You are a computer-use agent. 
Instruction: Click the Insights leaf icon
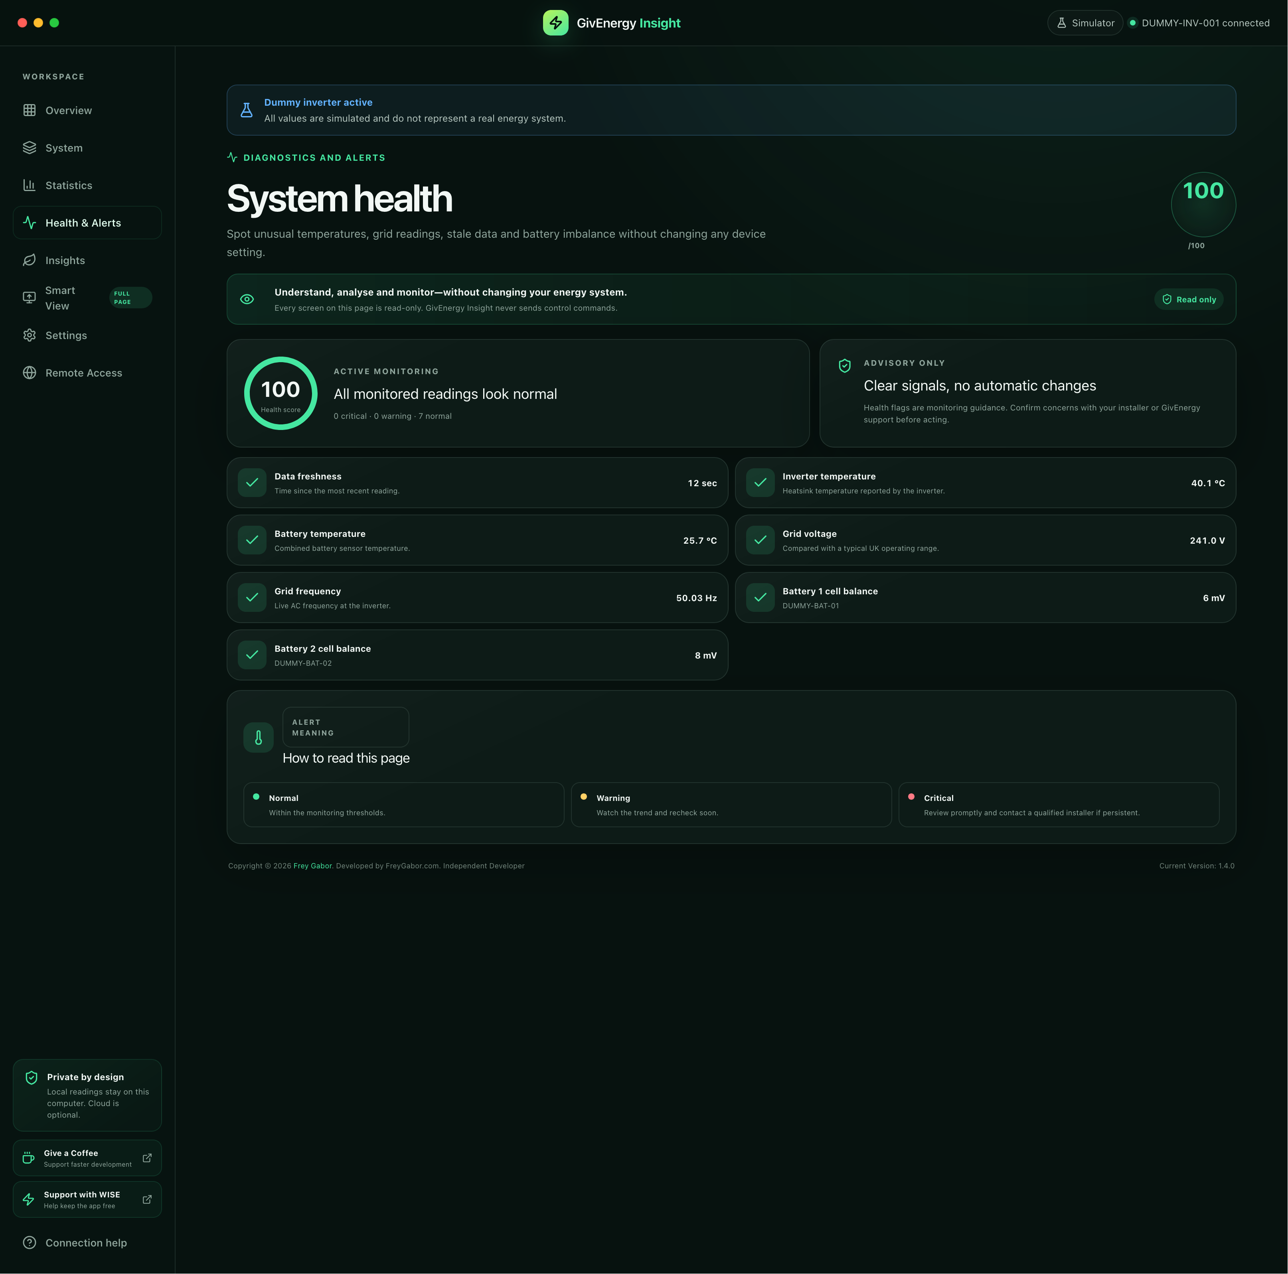coord(30,260)
